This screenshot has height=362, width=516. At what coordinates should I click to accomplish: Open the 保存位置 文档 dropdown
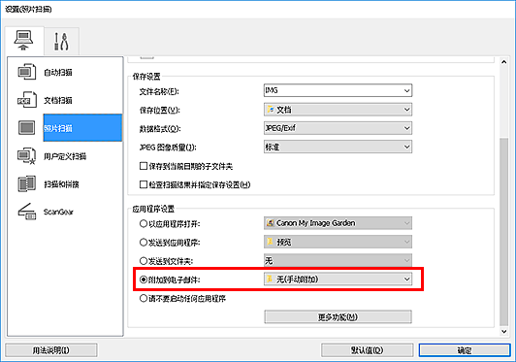pos(338,110)
